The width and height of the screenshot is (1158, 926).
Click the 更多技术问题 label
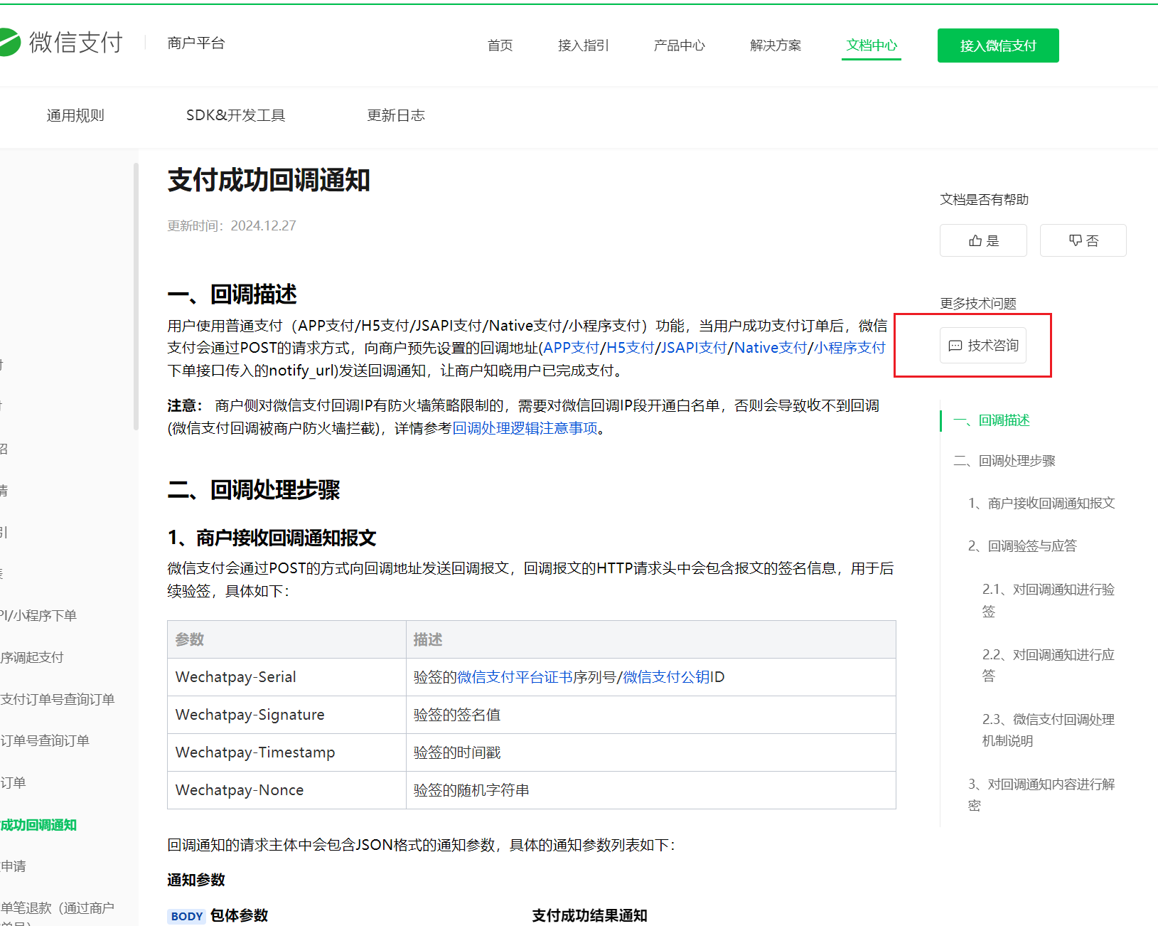pyautogui.click(x=978, y=304)
